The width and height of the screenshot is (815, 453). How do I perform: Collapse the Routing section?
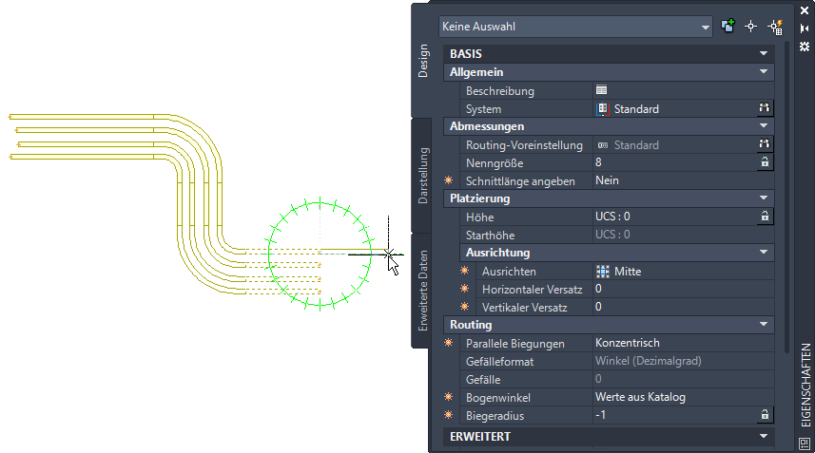coord(764,324)
